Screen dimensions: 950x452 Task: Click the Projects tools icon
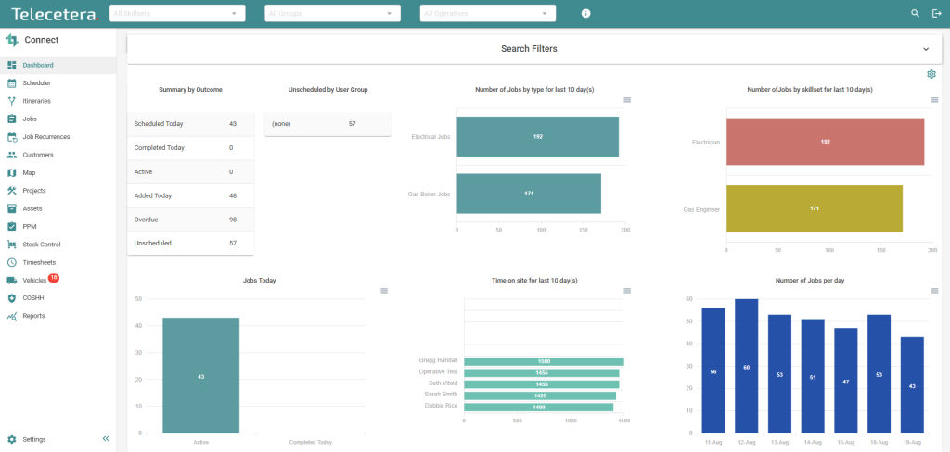pyautogui.click(x=11, y=191)
